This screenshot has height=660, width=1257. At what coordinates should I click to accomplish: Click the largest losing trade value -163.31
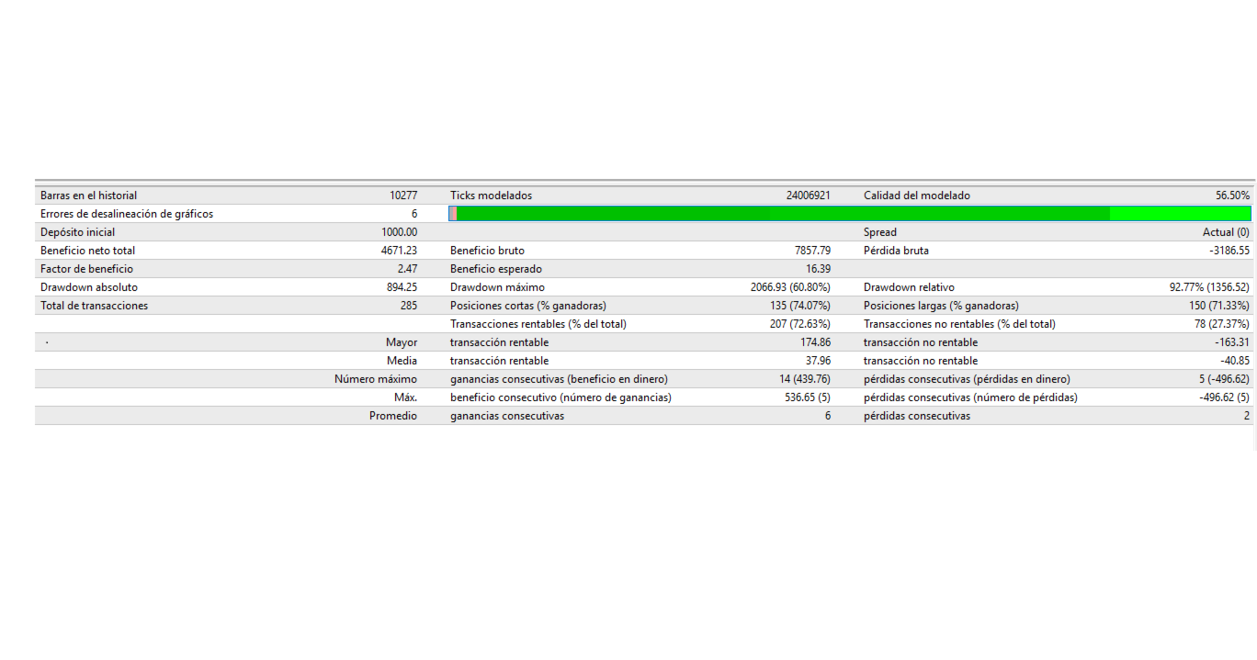click(x=1232, y=342)
